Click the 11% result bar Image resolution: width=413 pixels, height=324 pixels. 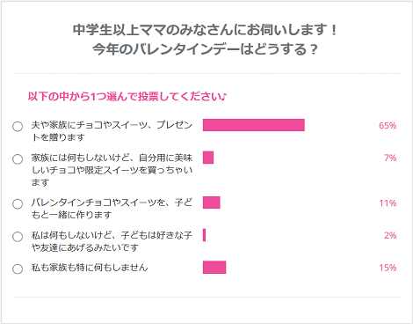click(x=212, y=202)
